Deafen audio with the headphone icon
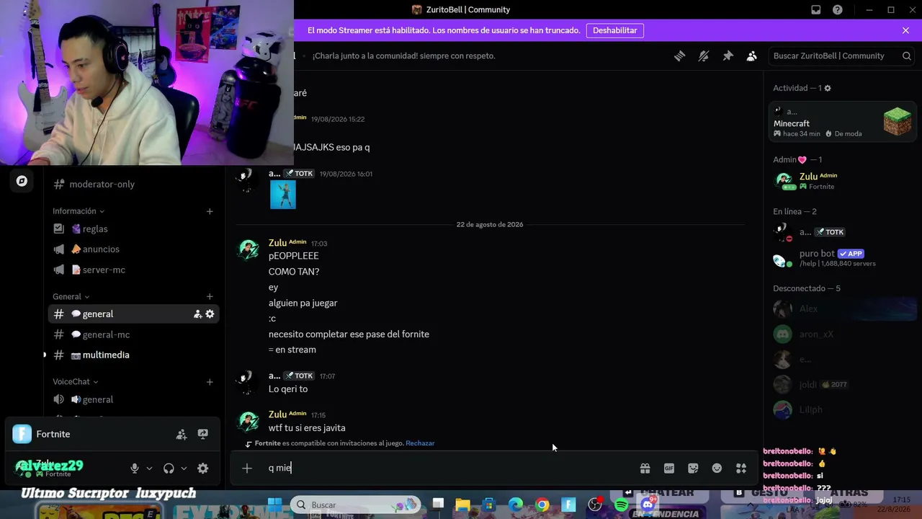 (169, 469)
